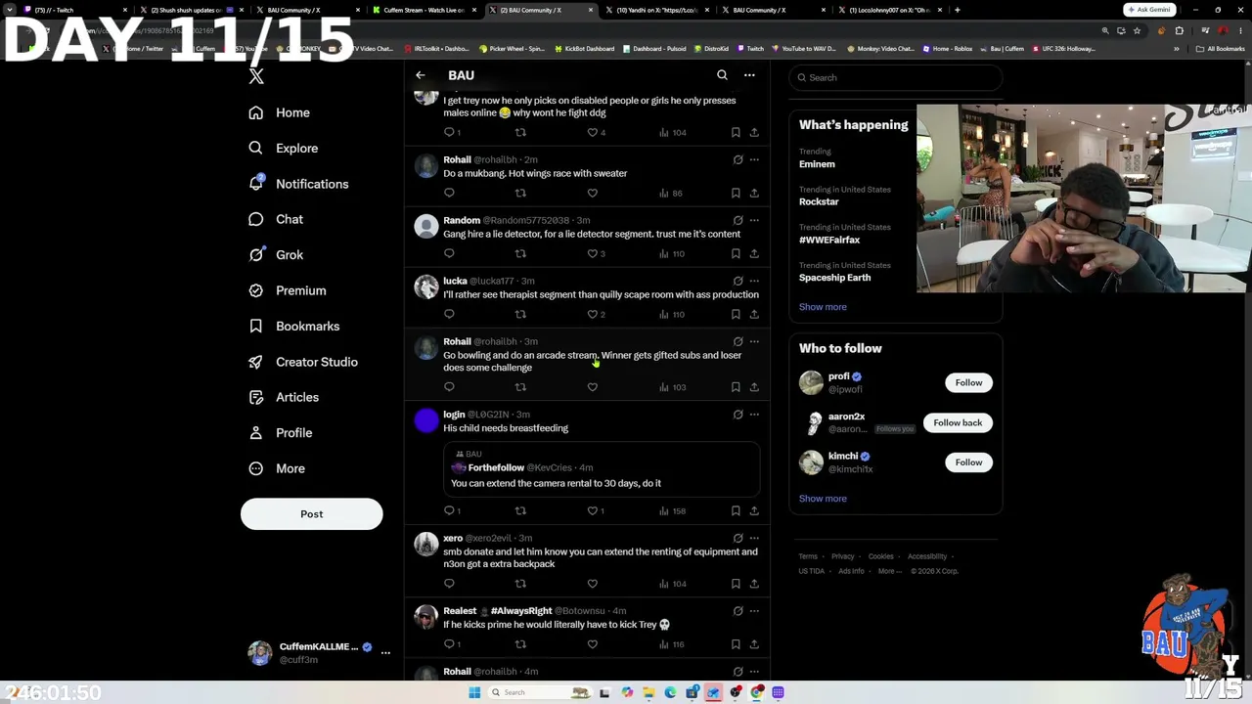This screenshot has height=704, width=1252.
Task: Share Rohail's mukbang post
Action: tap(754, 194)
